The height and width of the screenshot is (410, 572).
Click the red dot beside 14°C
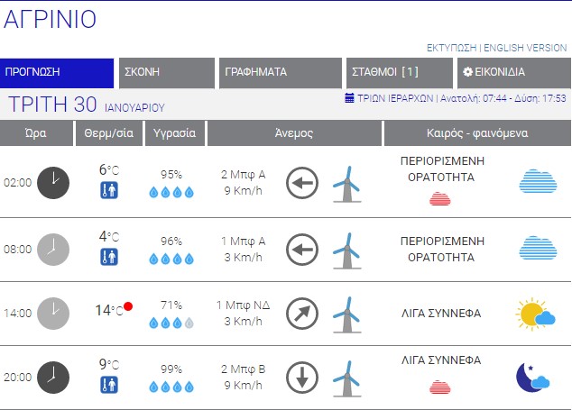(x=128, y=306)
